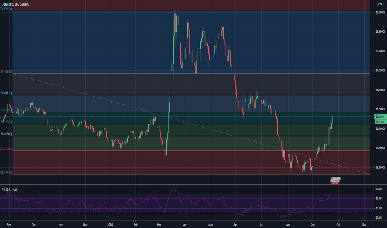Click the Jul label on time axis

coord(261,225)
